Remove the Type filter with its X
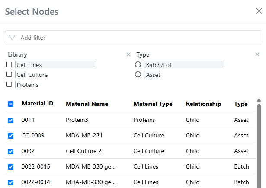The image size is (266, 188). pos(257,54)
